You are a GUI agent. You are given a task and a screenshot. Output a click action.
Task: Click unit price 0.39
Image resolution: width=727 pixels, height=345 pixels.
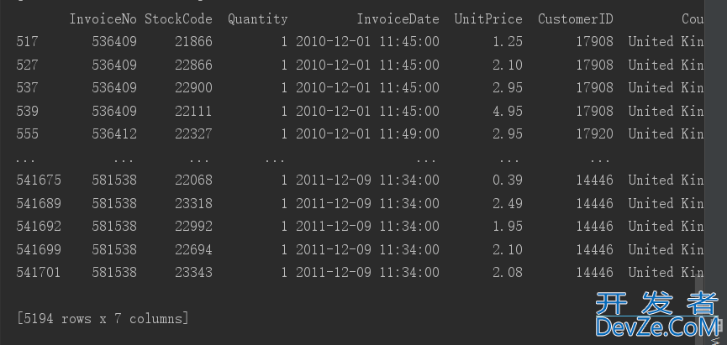pos(508,180)
